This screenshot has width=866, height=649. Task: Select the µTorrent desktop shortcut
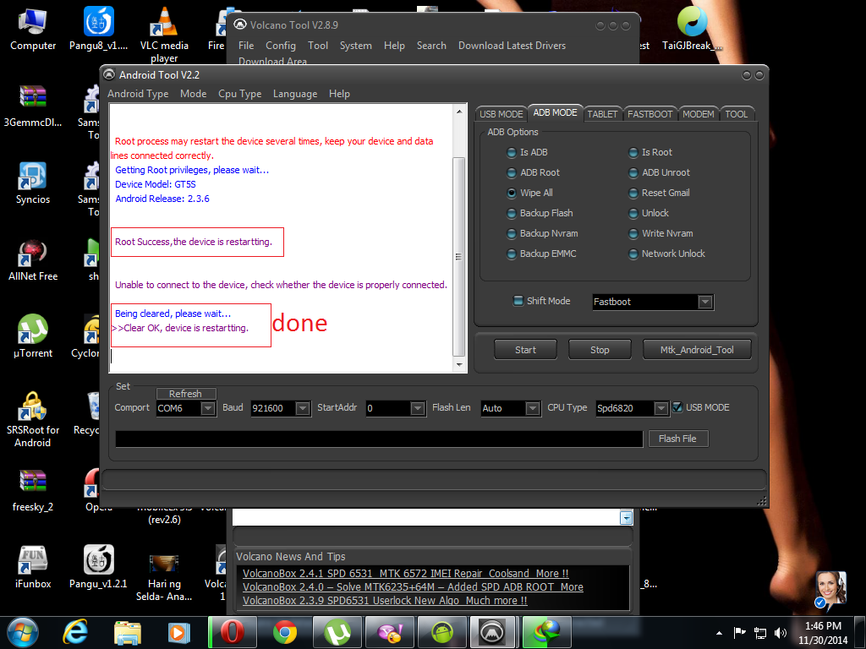tap(33, 336)
